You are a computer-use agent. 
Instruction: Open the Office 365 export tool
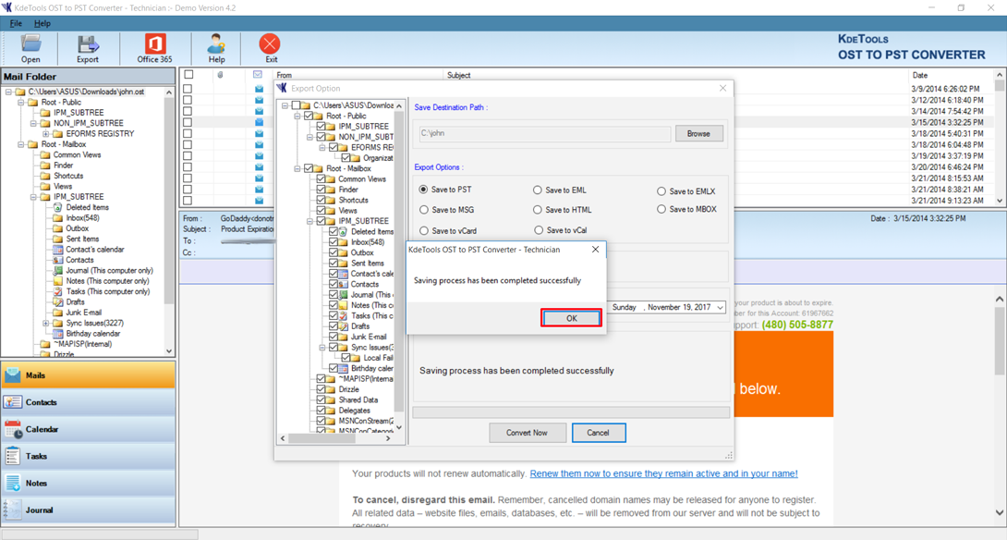(x=154, y=47)
